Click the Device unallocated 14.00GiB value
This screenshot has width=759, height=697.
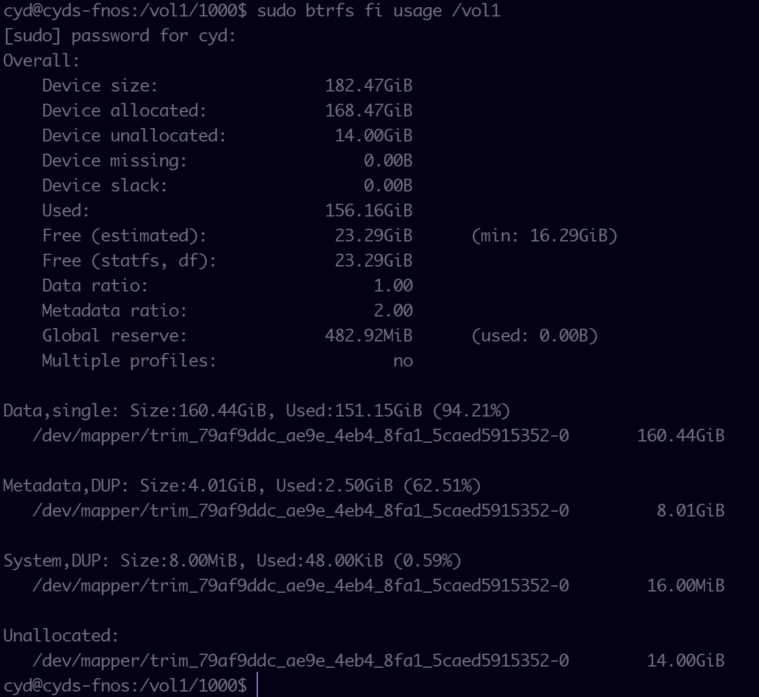pos(374,135)
